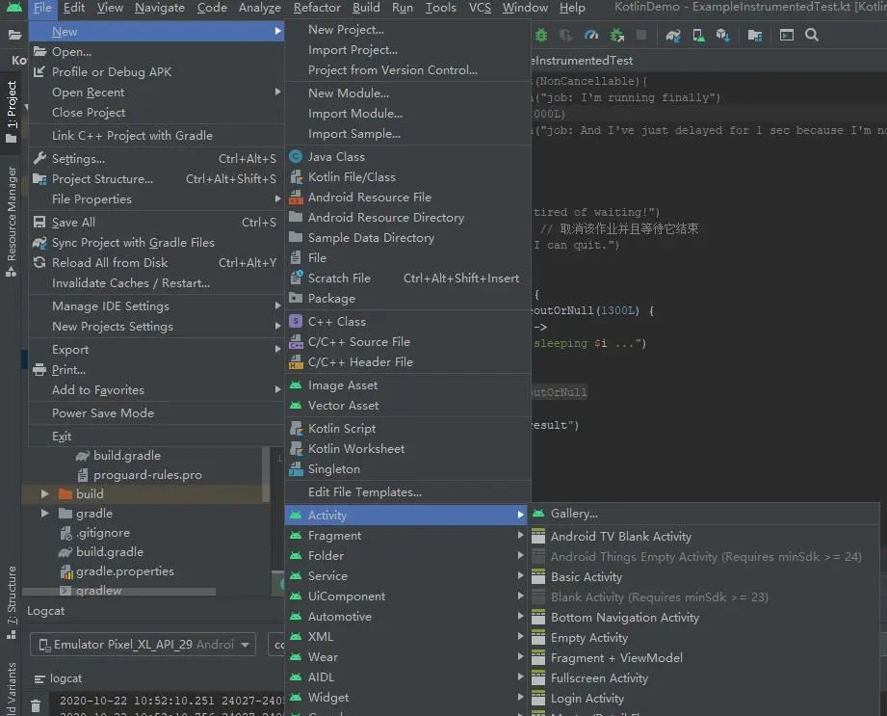Click the Attach Debugger to process icon
Screen dimensions: 887x716
(616, 35)
